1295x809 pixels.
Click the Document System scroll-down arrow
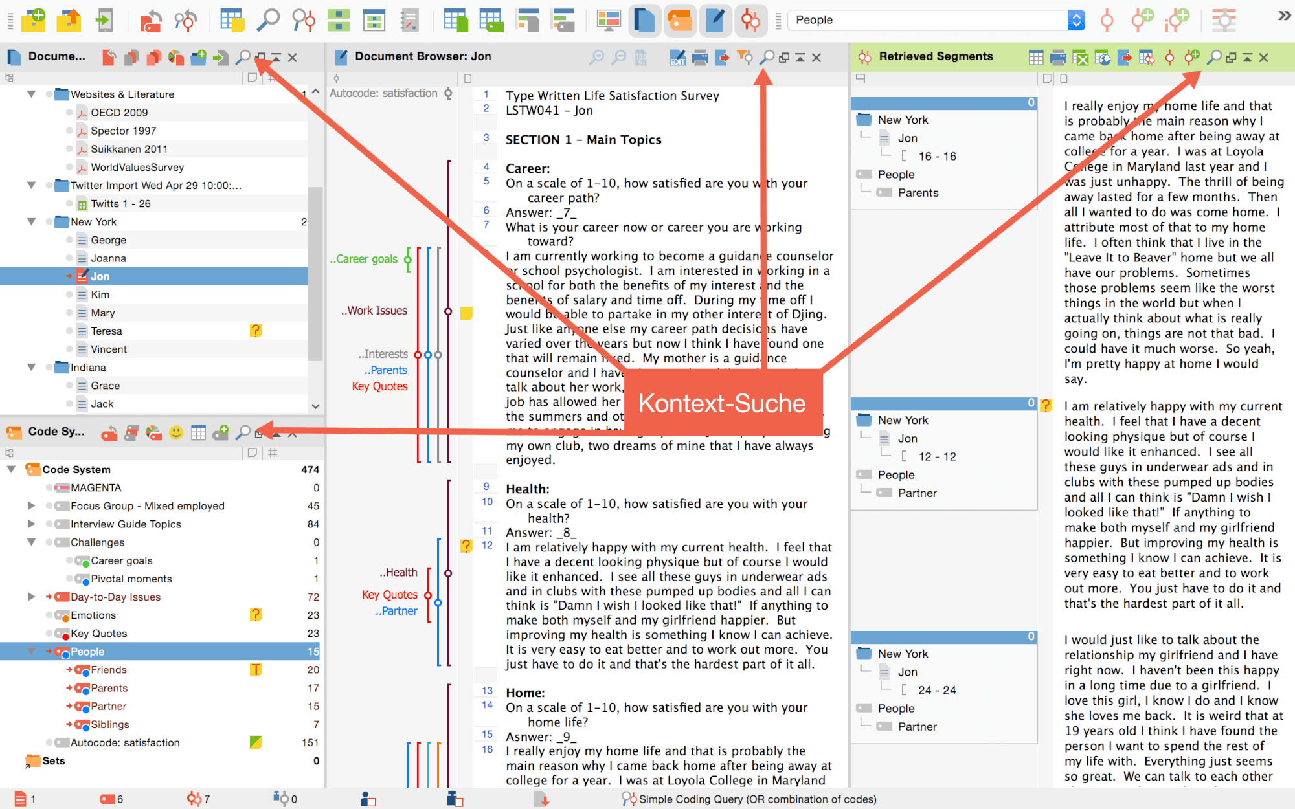[x=315, y=406]
